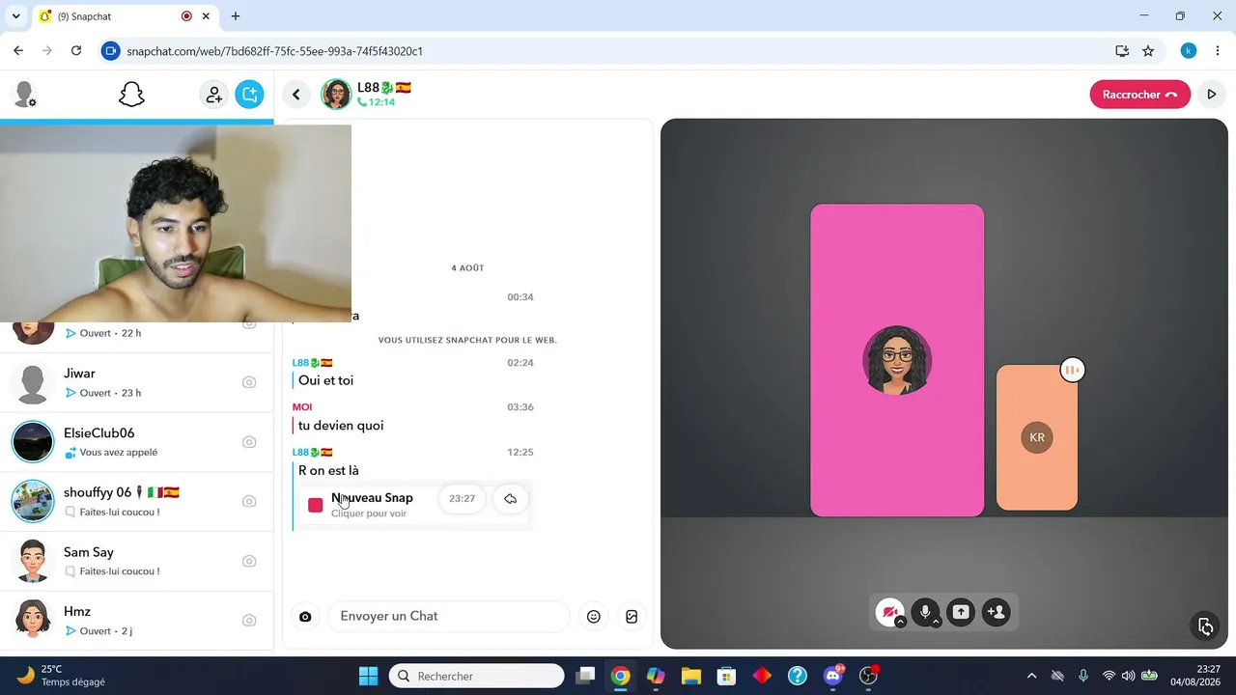The image size is (1236, 695).
Task: Turn on the camera in call
Action: [888, 612]
